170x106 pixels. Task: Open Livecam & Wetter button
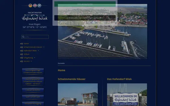[x=33, y=90]
